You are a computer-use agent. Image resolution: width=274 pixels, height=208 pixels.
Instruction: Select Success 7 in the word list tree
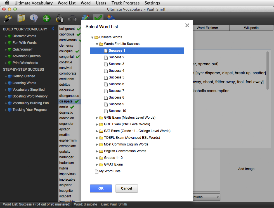[116, 91]
